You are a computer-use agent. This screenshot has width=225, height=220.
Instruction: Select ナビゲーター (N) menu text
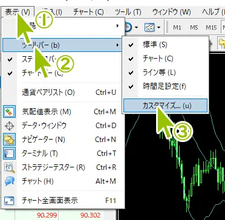coord(44,140)
